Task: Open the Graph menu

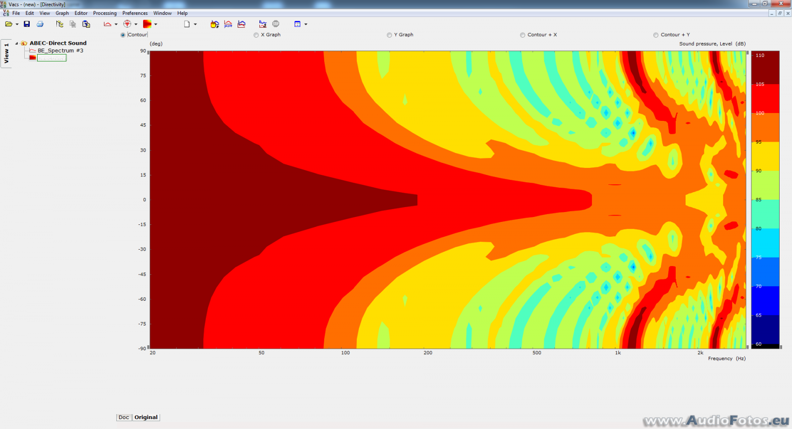Action: [x=62, y=13]
